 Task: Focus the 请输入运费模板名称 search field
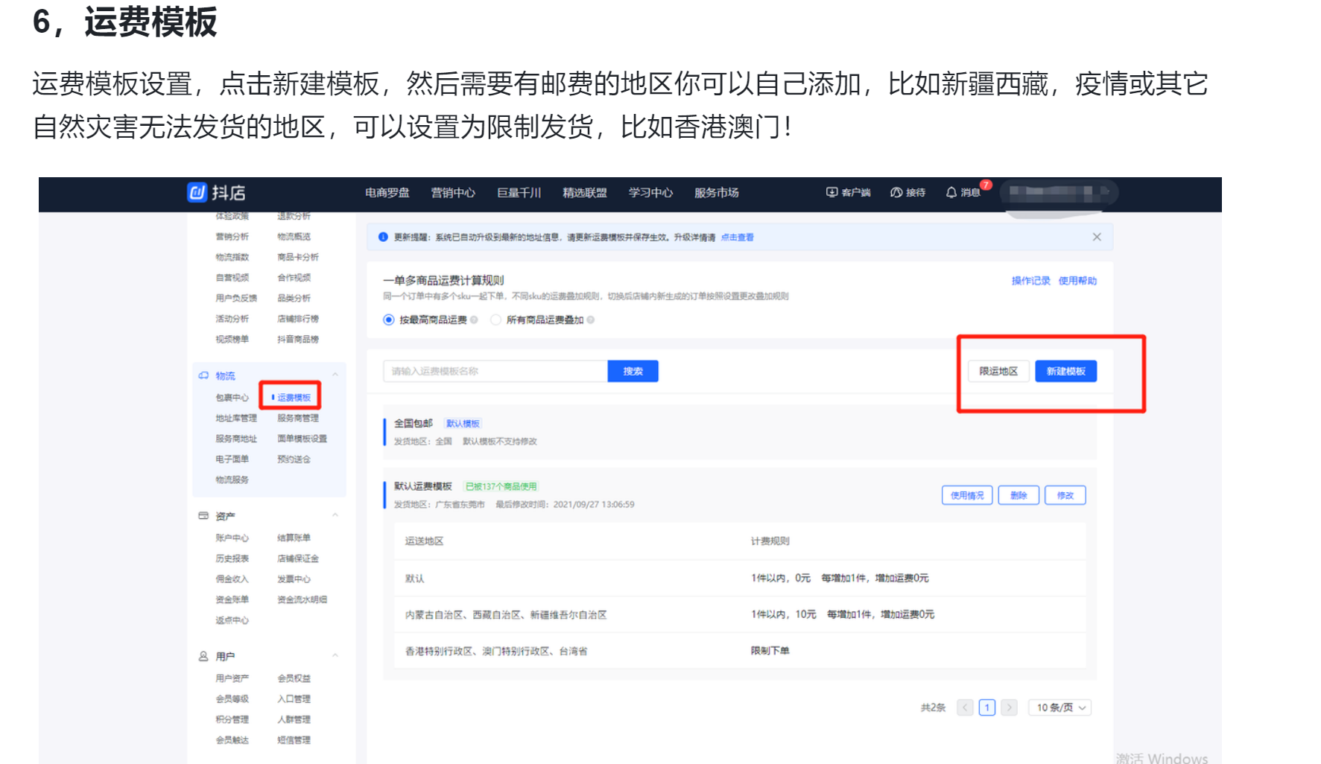point(495,372)
